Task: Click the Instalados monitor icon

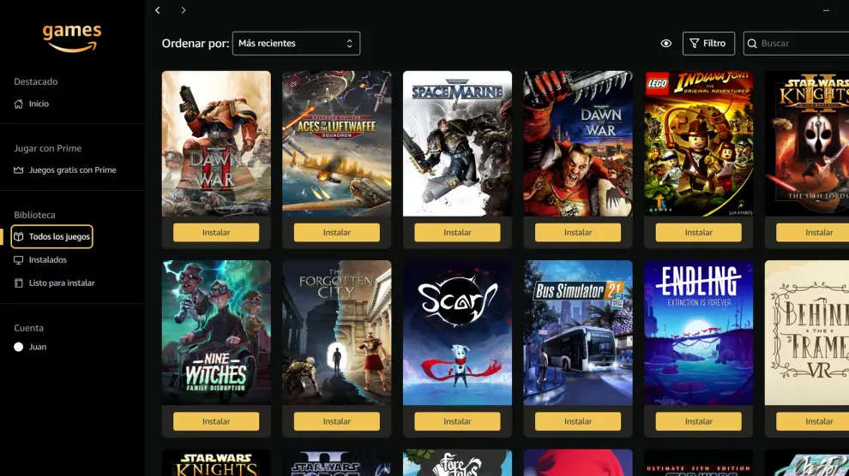Action: 19,259
